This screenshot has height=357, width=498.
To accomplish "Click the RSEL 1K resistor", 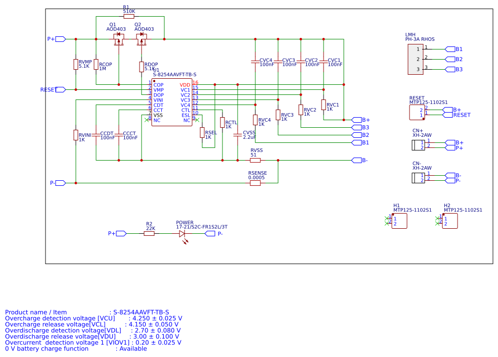I will (202, 132).
